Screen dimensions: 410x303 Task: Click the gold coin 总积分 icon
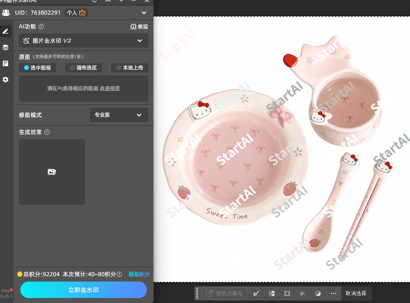[20, 274]
